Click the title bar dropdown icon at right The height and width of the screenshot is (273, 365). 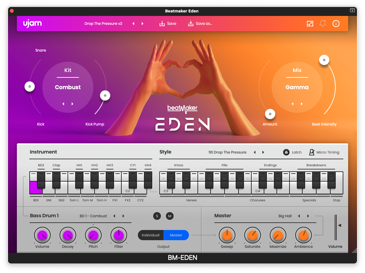click(x=352, y=10)
